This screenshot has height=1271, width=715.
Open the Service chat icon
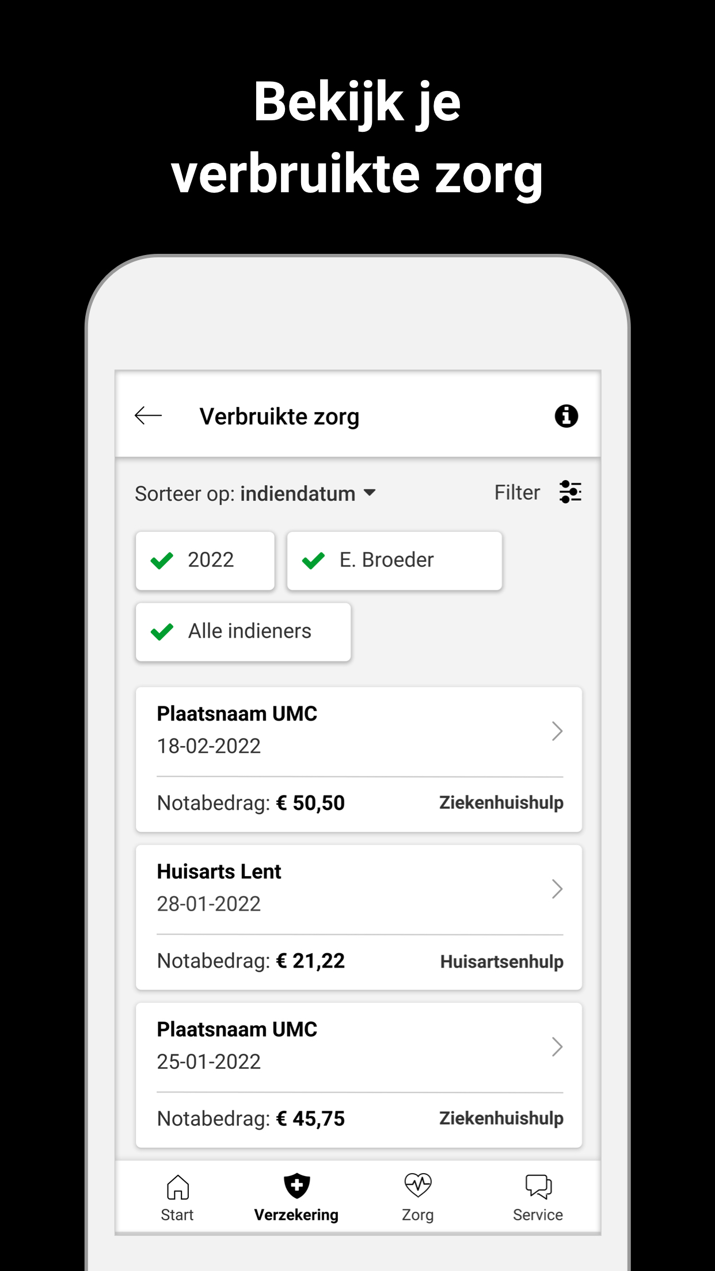[x=538, y=1186]
